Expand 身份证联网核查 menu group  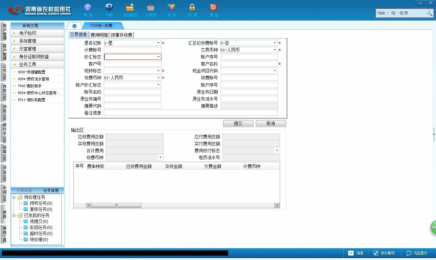(38, 57)
